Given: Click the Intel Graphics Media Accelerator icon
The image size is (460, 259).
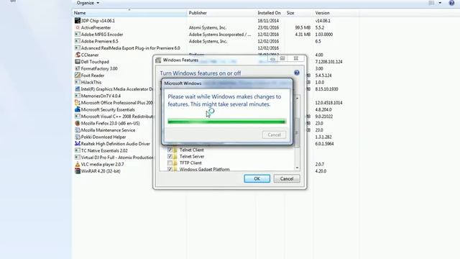Looking at the screenshot, I should (78, 89).
